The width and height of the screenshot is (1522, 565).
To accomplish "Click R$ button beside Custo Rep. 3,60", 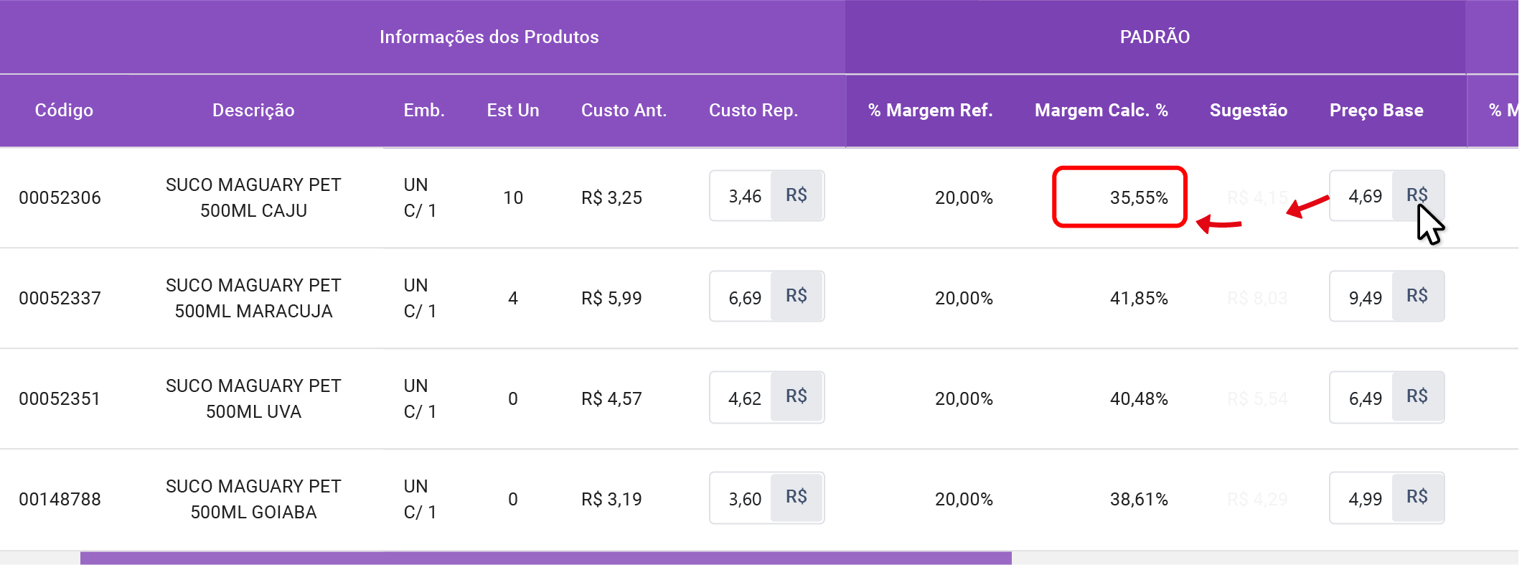I will click(797, 497).
